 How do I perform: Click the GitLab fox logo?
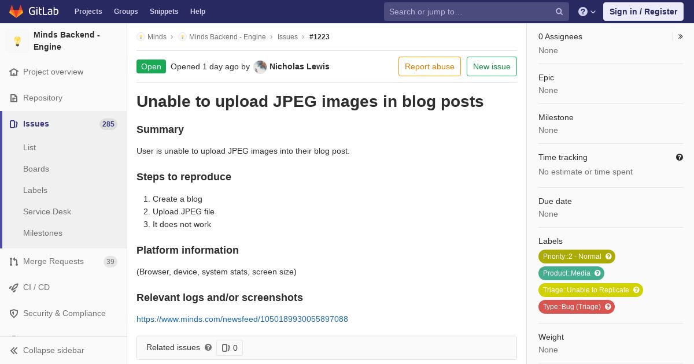(x=16, y=12)
